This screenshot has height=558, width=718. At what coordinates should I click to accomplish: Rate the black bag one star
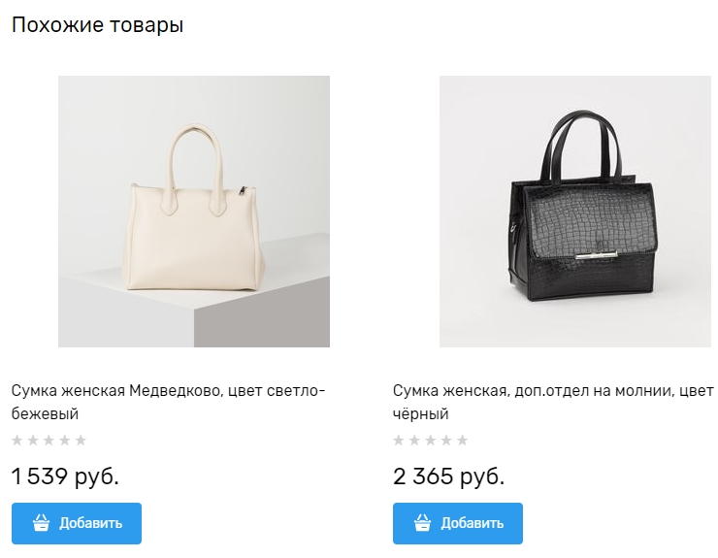pyautogui.click(x=399, y=441)
